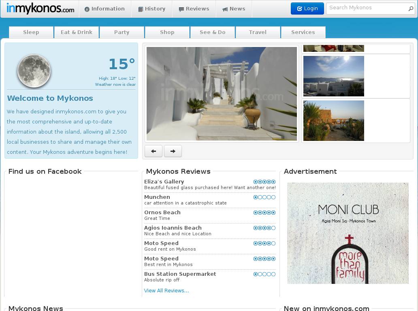Click the full moon weather icon
The width and height of the screenshot is (418, 311).
pyautogui.click(x=34, y=71)
